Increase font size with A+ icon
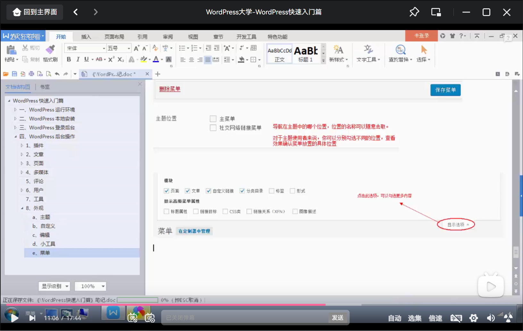 [137, 48]
